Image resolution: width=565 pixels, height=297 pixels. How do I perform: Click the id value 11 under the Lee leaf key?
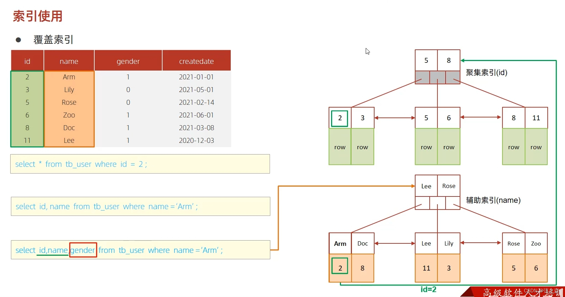[x=426, y=268]
